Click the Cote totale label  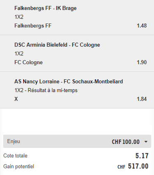coord(15,156)
